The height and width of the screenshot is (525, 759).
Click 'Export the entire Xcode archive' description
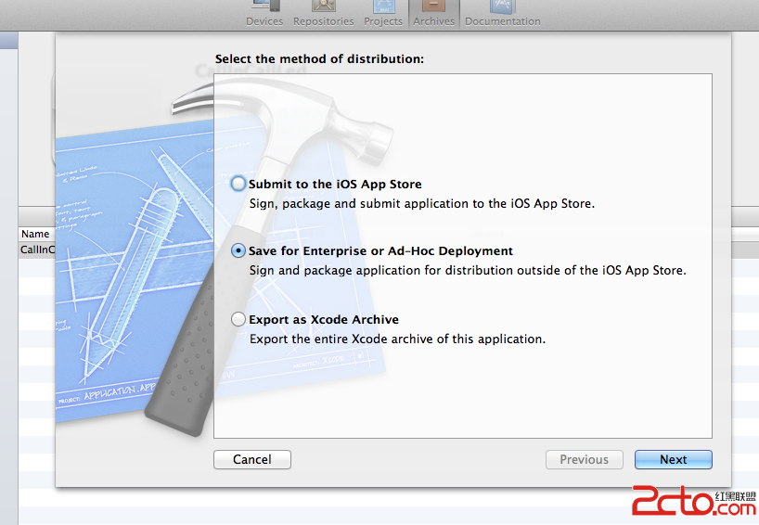click(x=397, y=339)
